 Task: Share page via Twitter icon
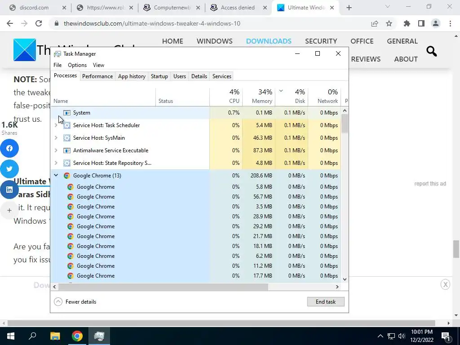pos(9,169)
